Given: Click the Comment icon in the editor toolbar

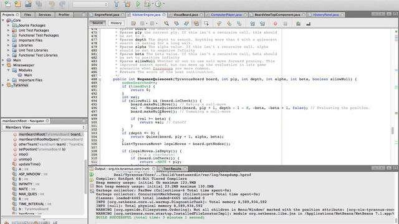Looking at the screenshot, I should tap(298, 24).
